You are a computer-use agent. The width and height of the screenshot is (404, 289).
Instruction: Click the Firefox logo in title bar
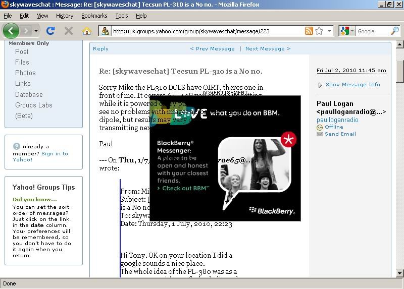click(x=5, y=5)
